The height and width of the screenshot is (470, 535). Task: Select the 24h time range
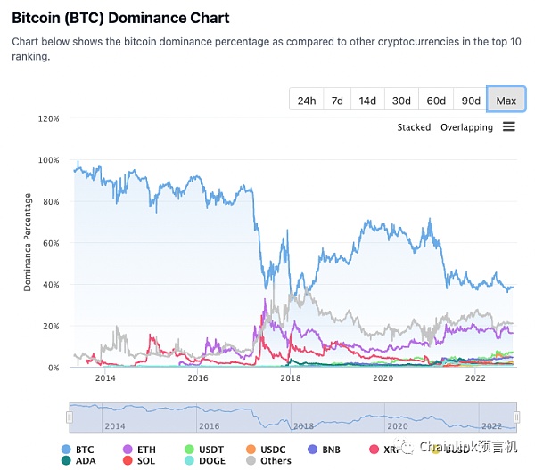click(x=307, y=101)
